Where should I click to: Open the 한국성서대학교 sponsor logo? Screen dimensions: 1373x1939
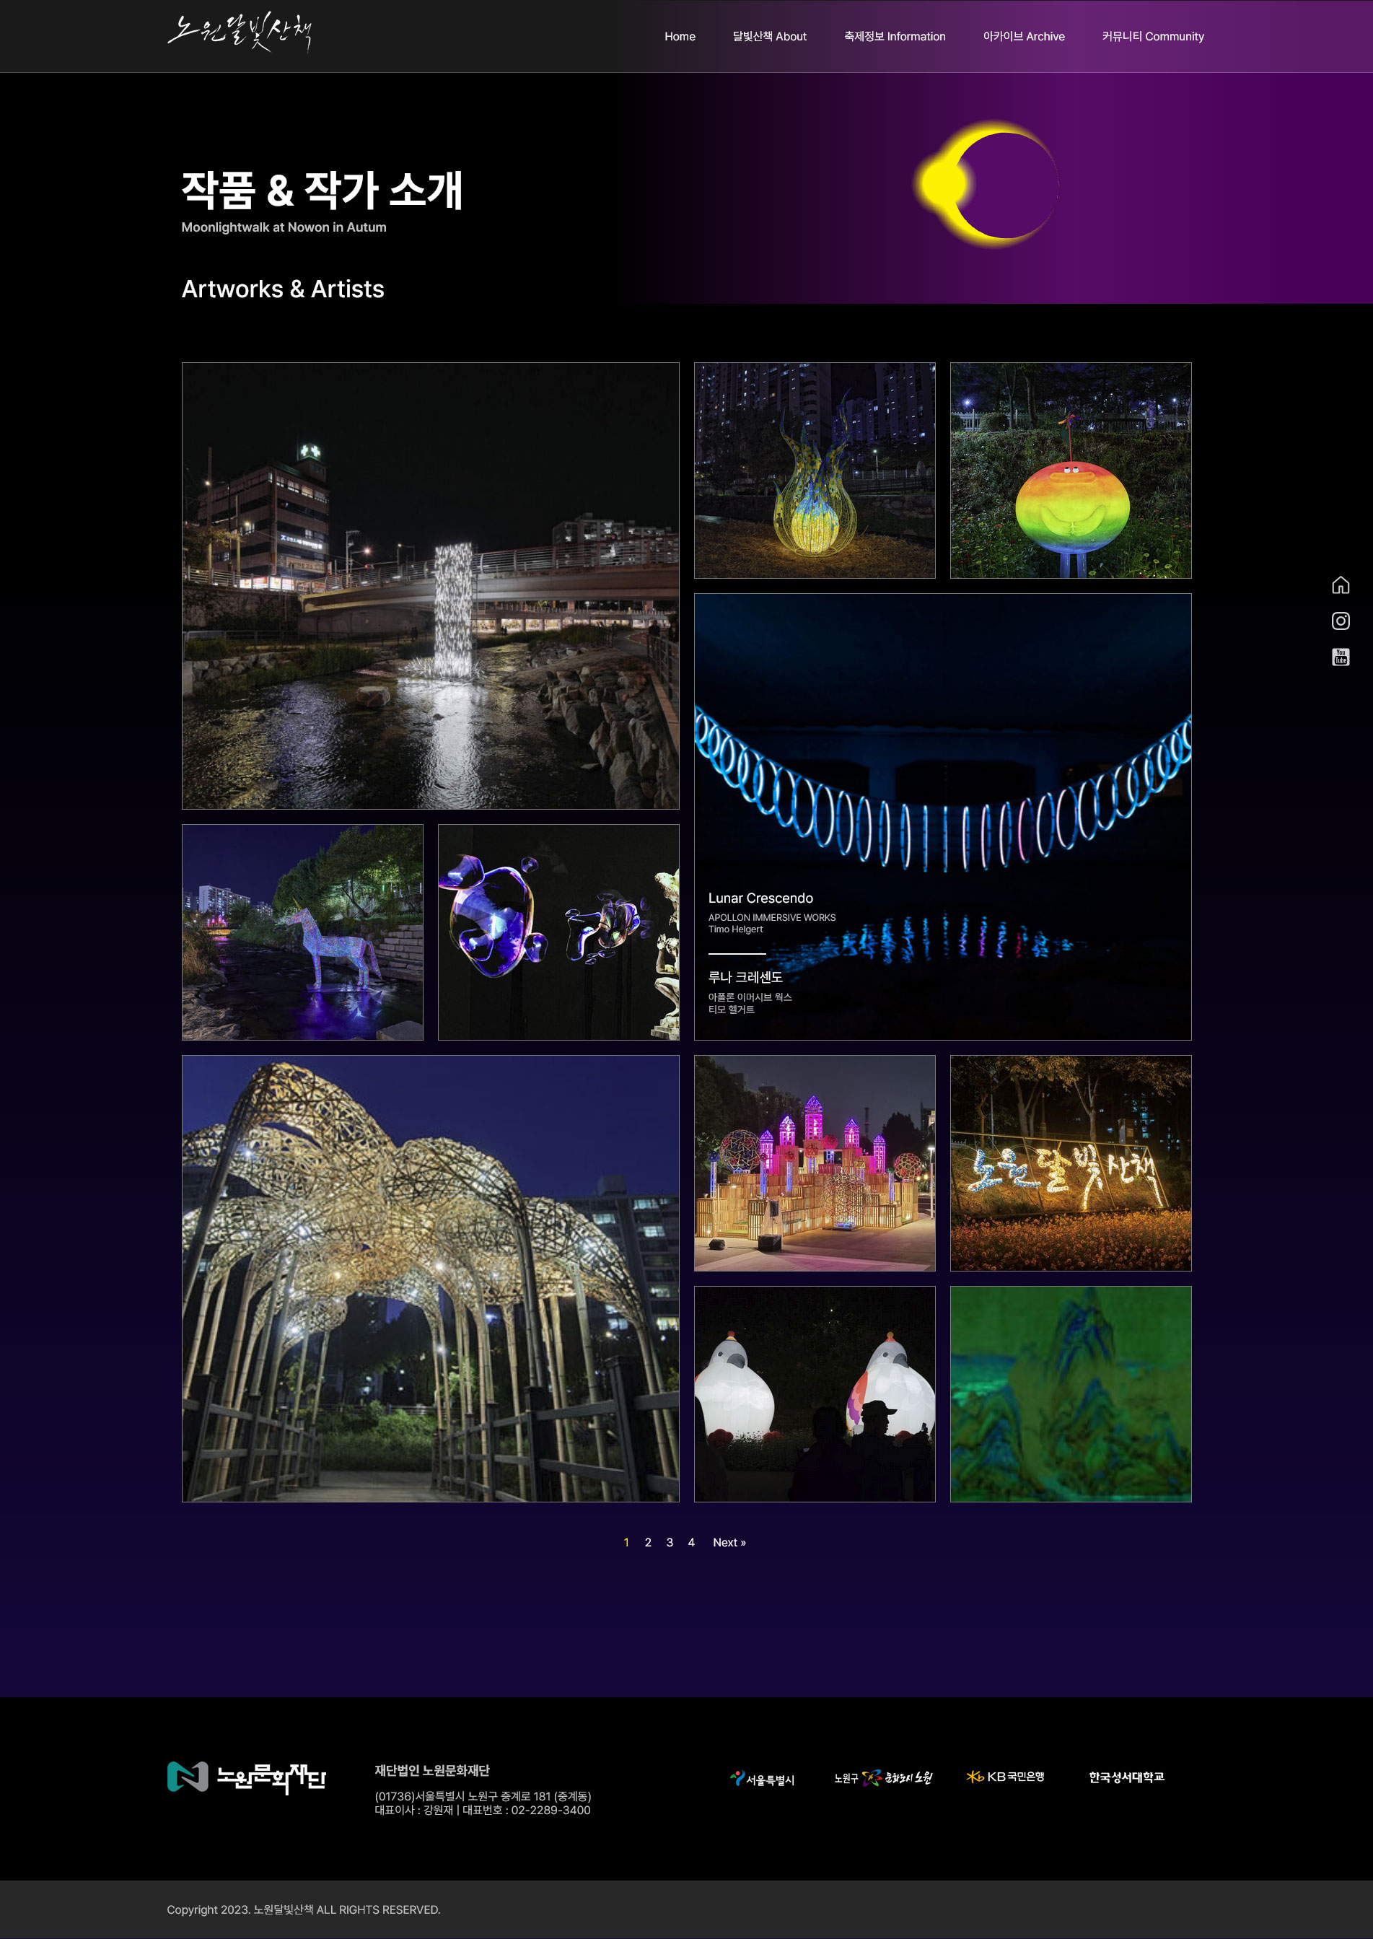pyautogui.click(x=1126, y=1777)
